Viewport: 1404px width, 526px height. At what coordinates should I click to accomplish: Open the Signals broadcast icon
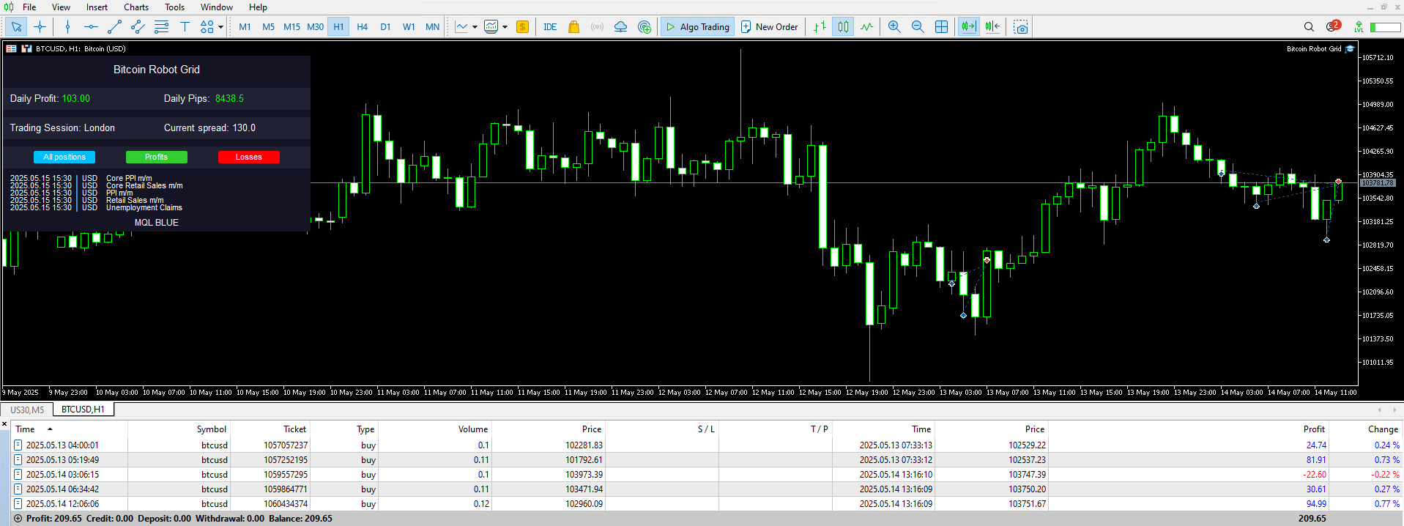(x=597, y=27)
